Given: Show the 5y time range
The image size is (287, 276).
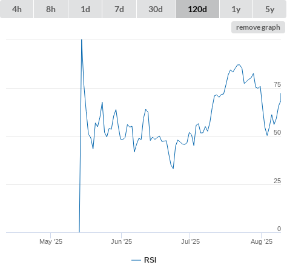Looking at the screenshot, I should pyautogui.click(x=269, y=9).
